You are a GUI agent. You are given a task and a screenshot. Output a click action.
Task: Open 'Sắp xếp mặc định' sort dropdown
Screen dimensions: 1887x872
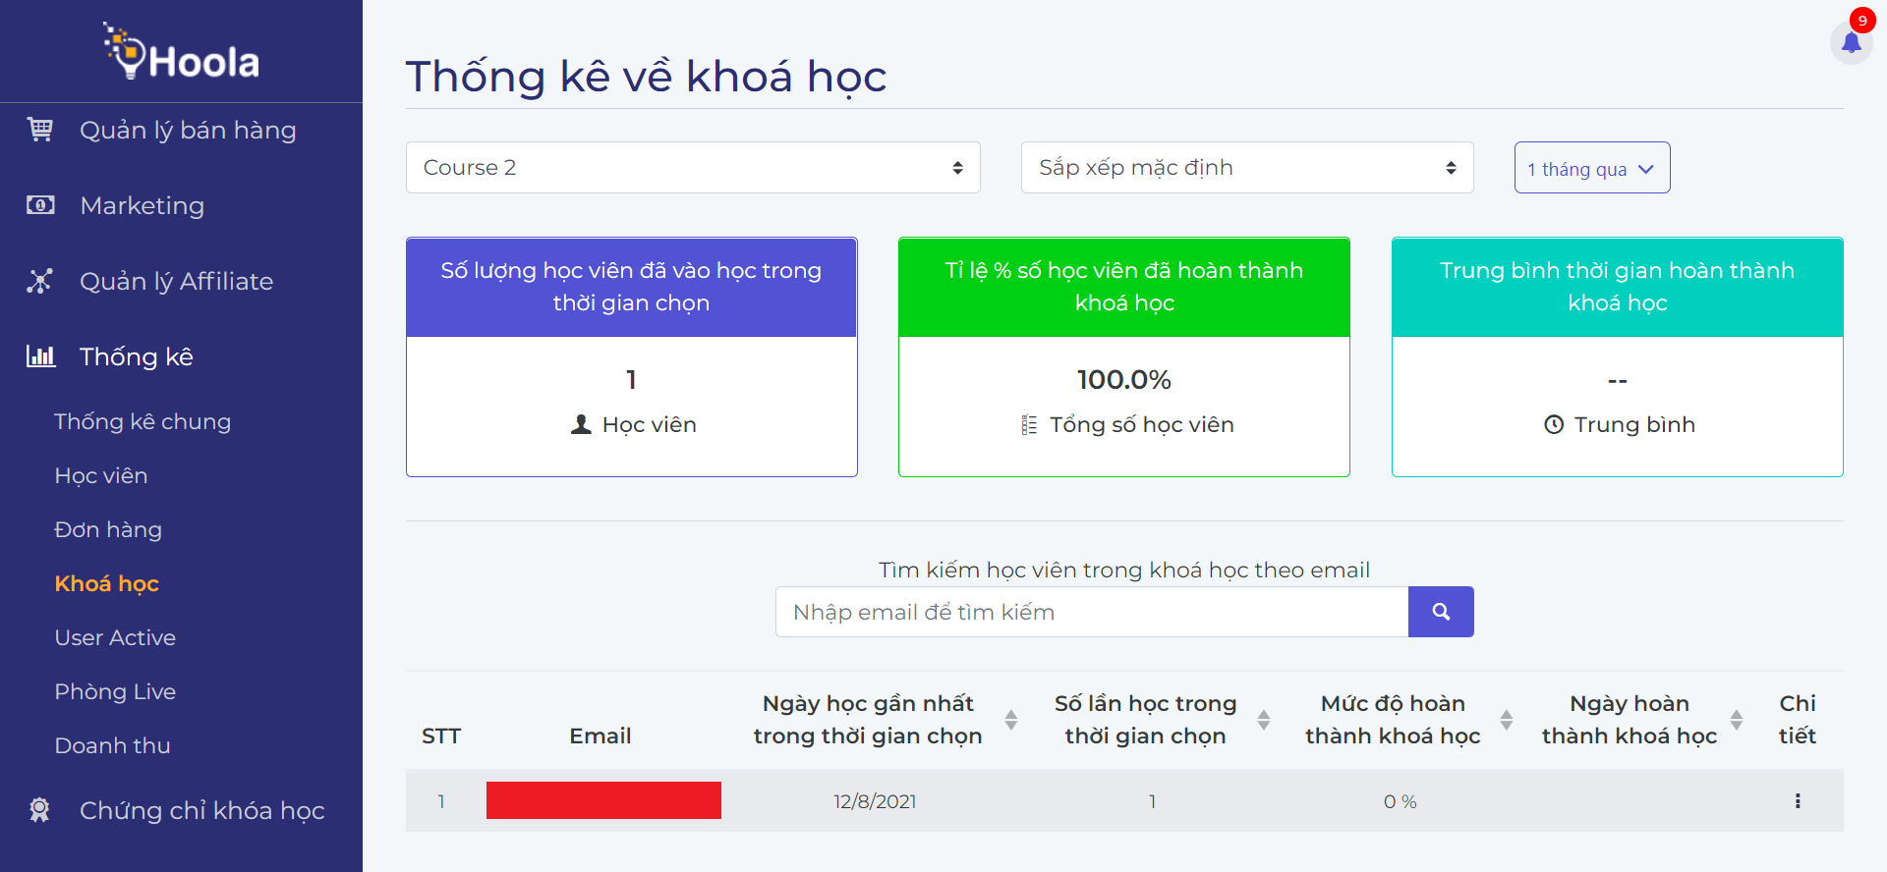pyautogui.click(x=1246, y=168)
